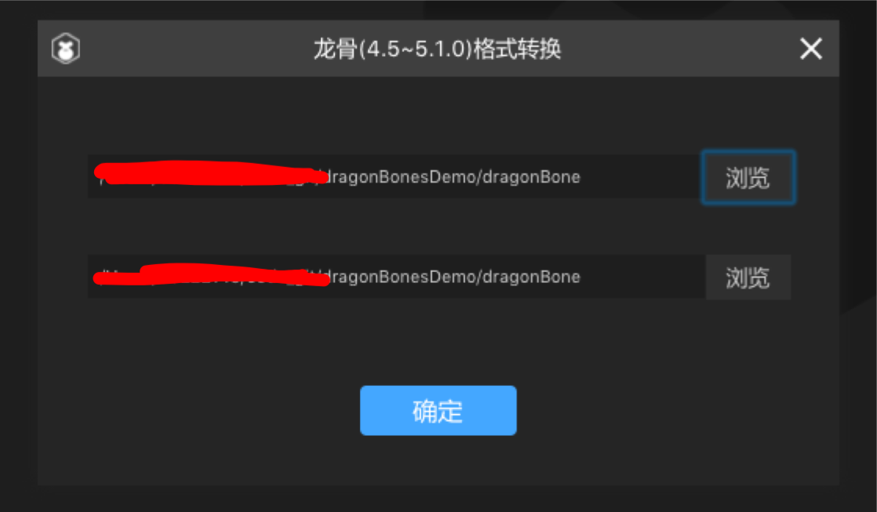Screen dimensions: 877x512
Task: Click the word dragonBone ending the upper path
Action: tap(531, 177)
